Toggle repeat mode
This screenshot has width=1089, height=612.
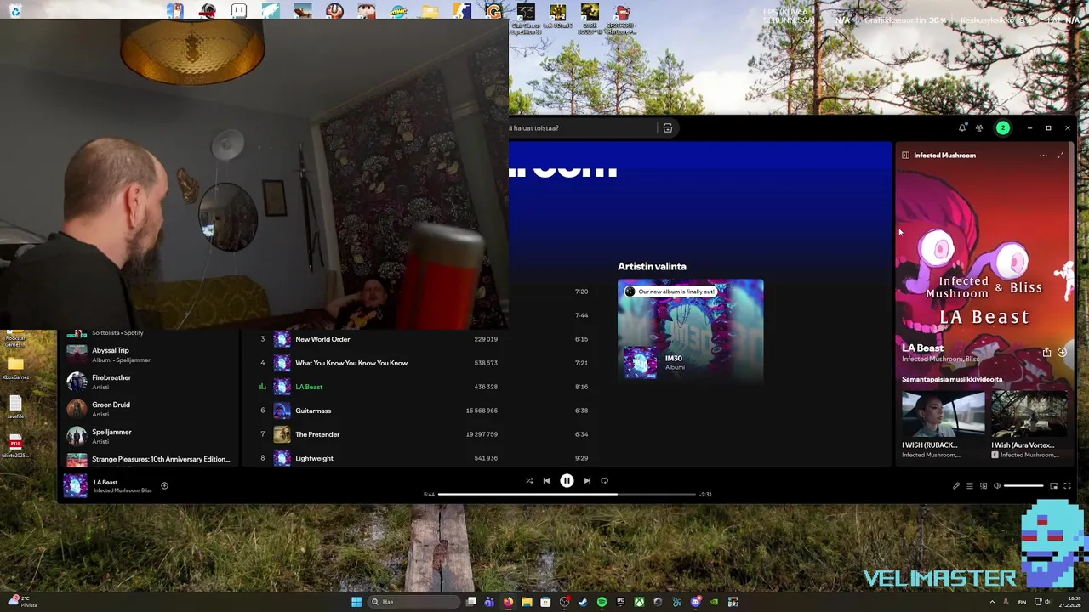tap(604, 480)
